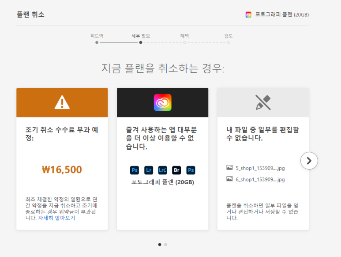Screen dimensions: 341x257
Task: Select the first carousel page dot
Action: [x=160, y=245]
